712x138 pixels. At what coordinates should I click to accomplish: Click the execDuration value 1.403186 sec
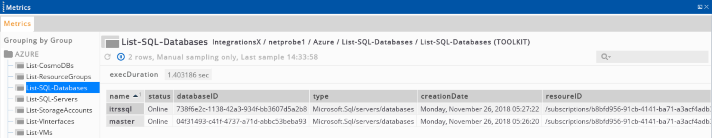coord(188,75)
